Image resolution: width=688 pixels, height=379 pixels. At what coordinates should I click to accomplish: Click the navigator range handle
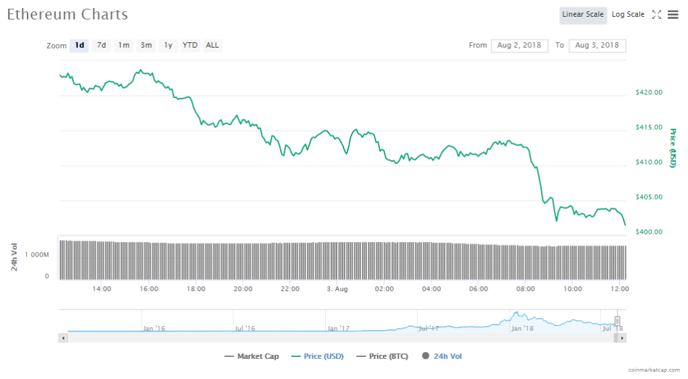point(617,321)
